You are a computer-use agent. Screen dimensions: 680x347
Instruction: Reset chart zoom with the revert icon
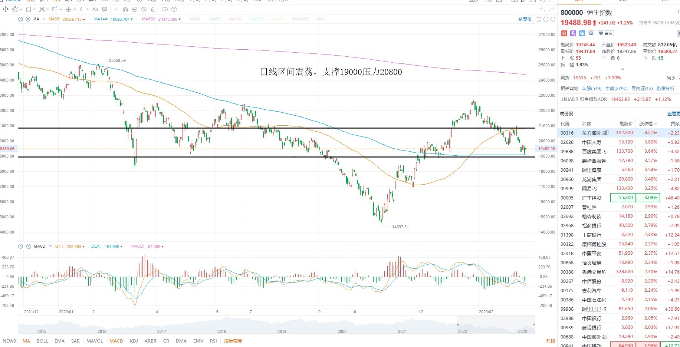[539, 19]
